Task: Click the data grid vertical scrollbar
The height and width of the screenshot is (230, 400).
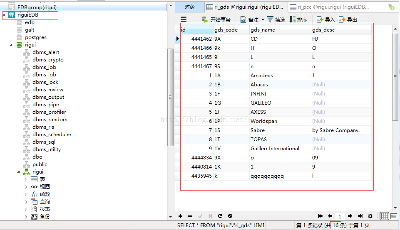Action: click(395, 76)
